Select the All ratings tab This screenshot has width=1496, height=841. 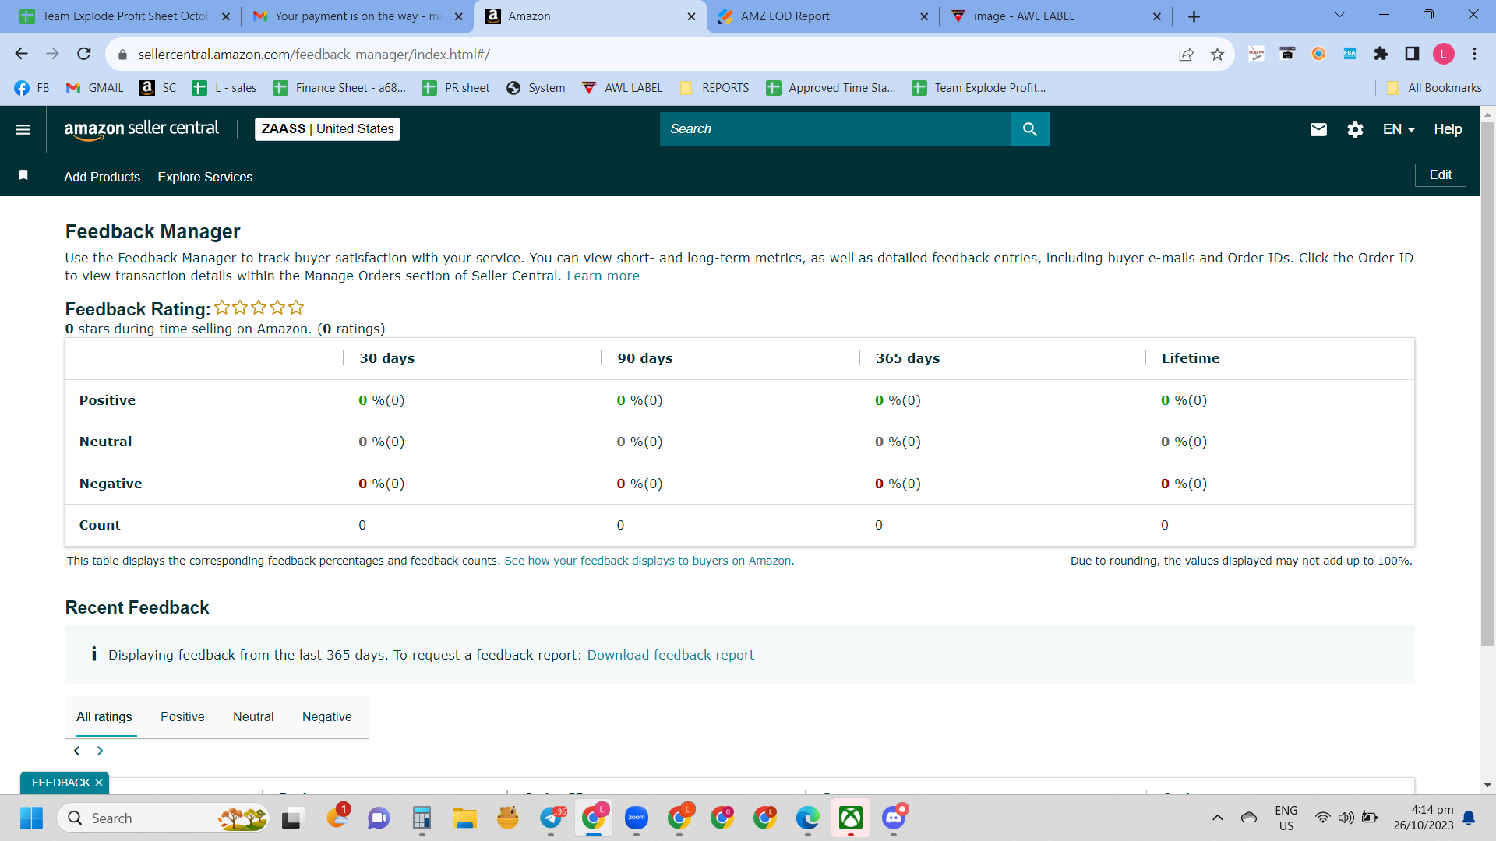[104, 716]
